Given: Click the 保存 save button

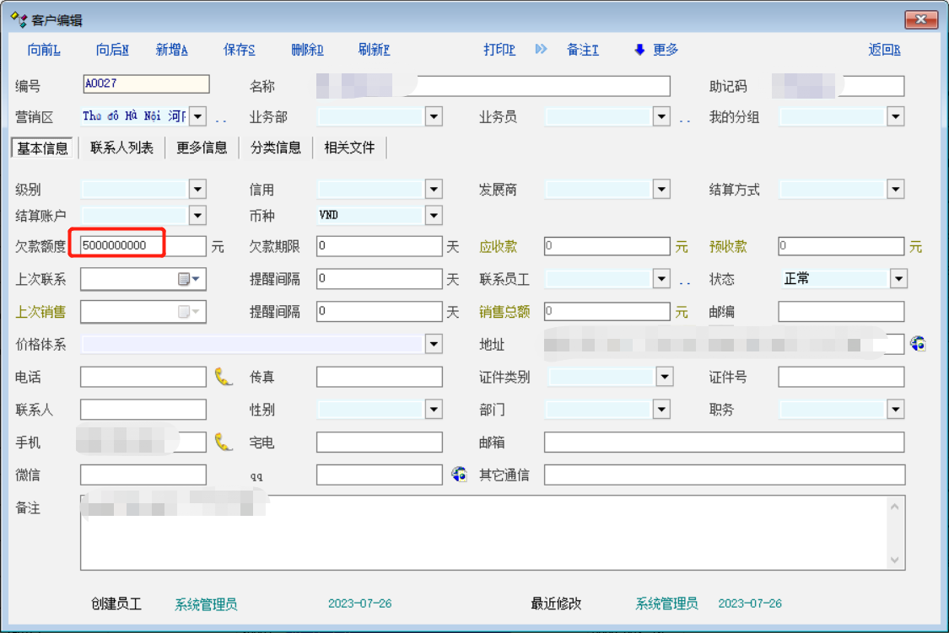Looking at the screenshot, I should coord(239,50).
